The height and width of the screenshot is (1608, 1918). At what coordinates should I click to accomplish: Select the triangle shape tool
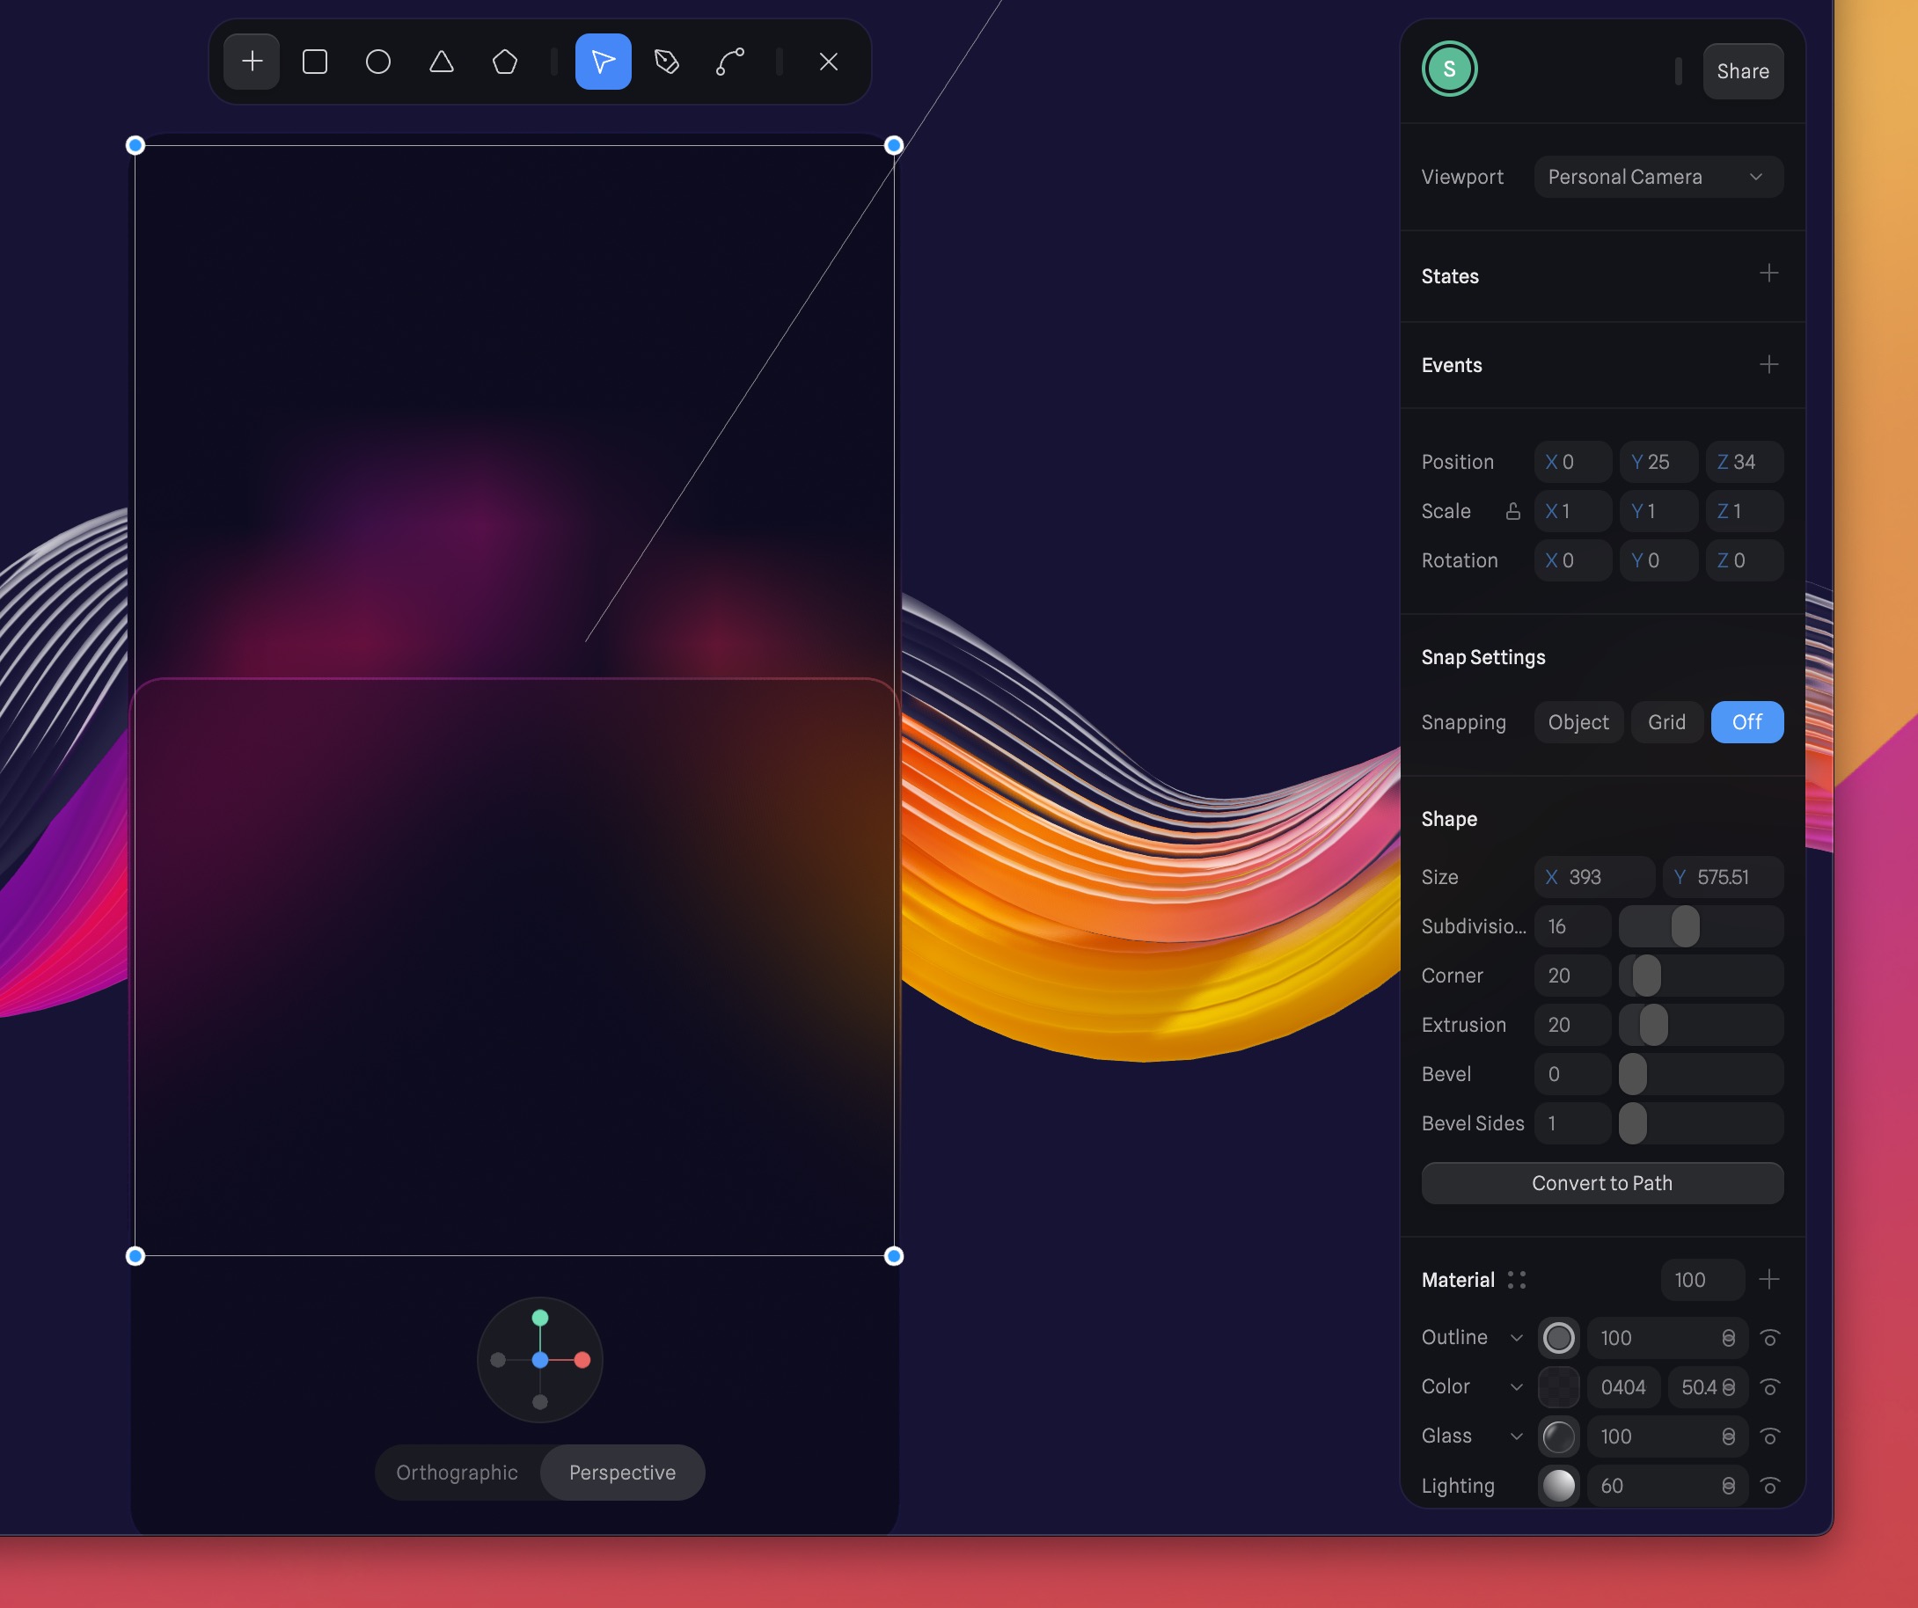pos(442,62)
